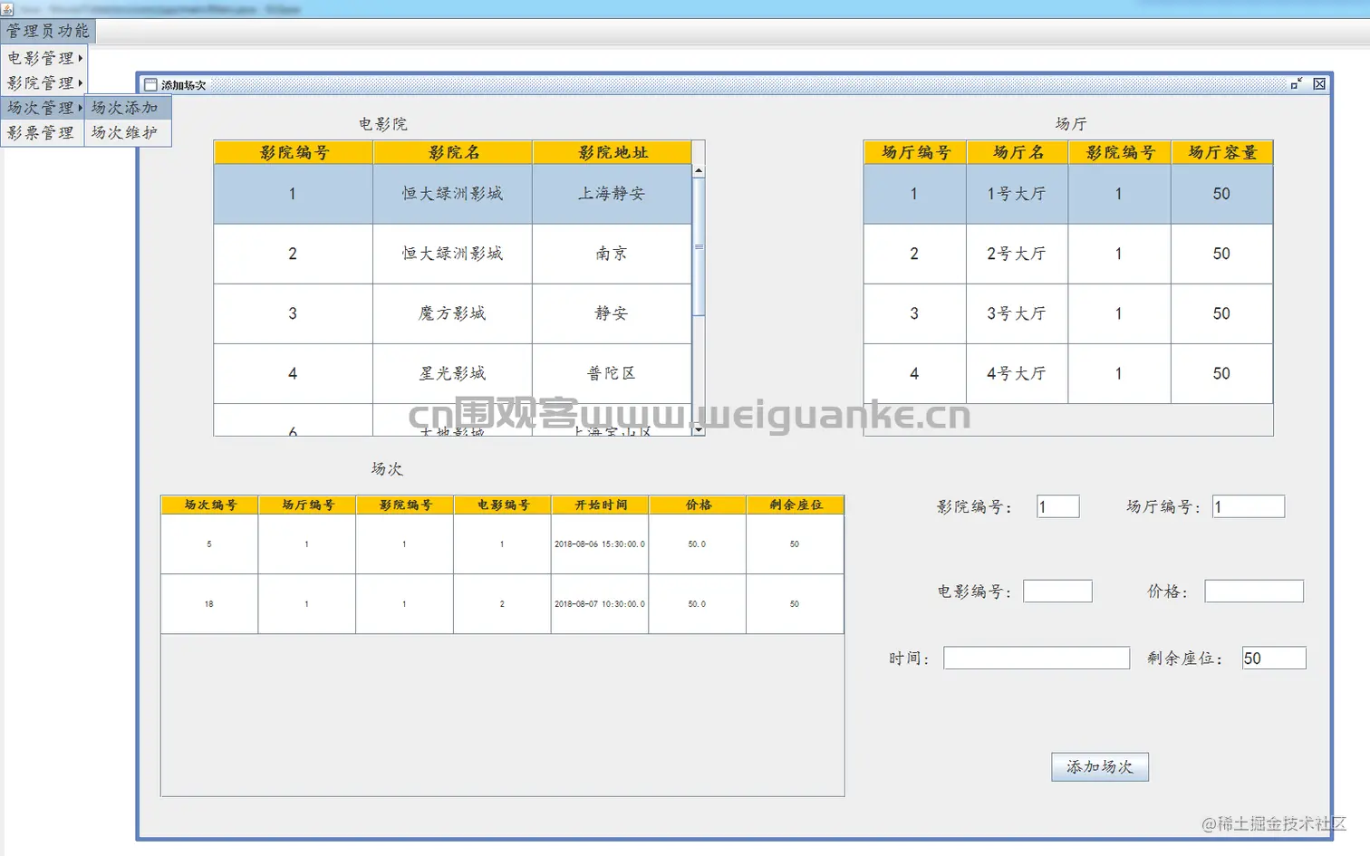Screen dimensions: 1370x856
Task: Click the 价格 column header in showtimes
Action: pos(698,505)
